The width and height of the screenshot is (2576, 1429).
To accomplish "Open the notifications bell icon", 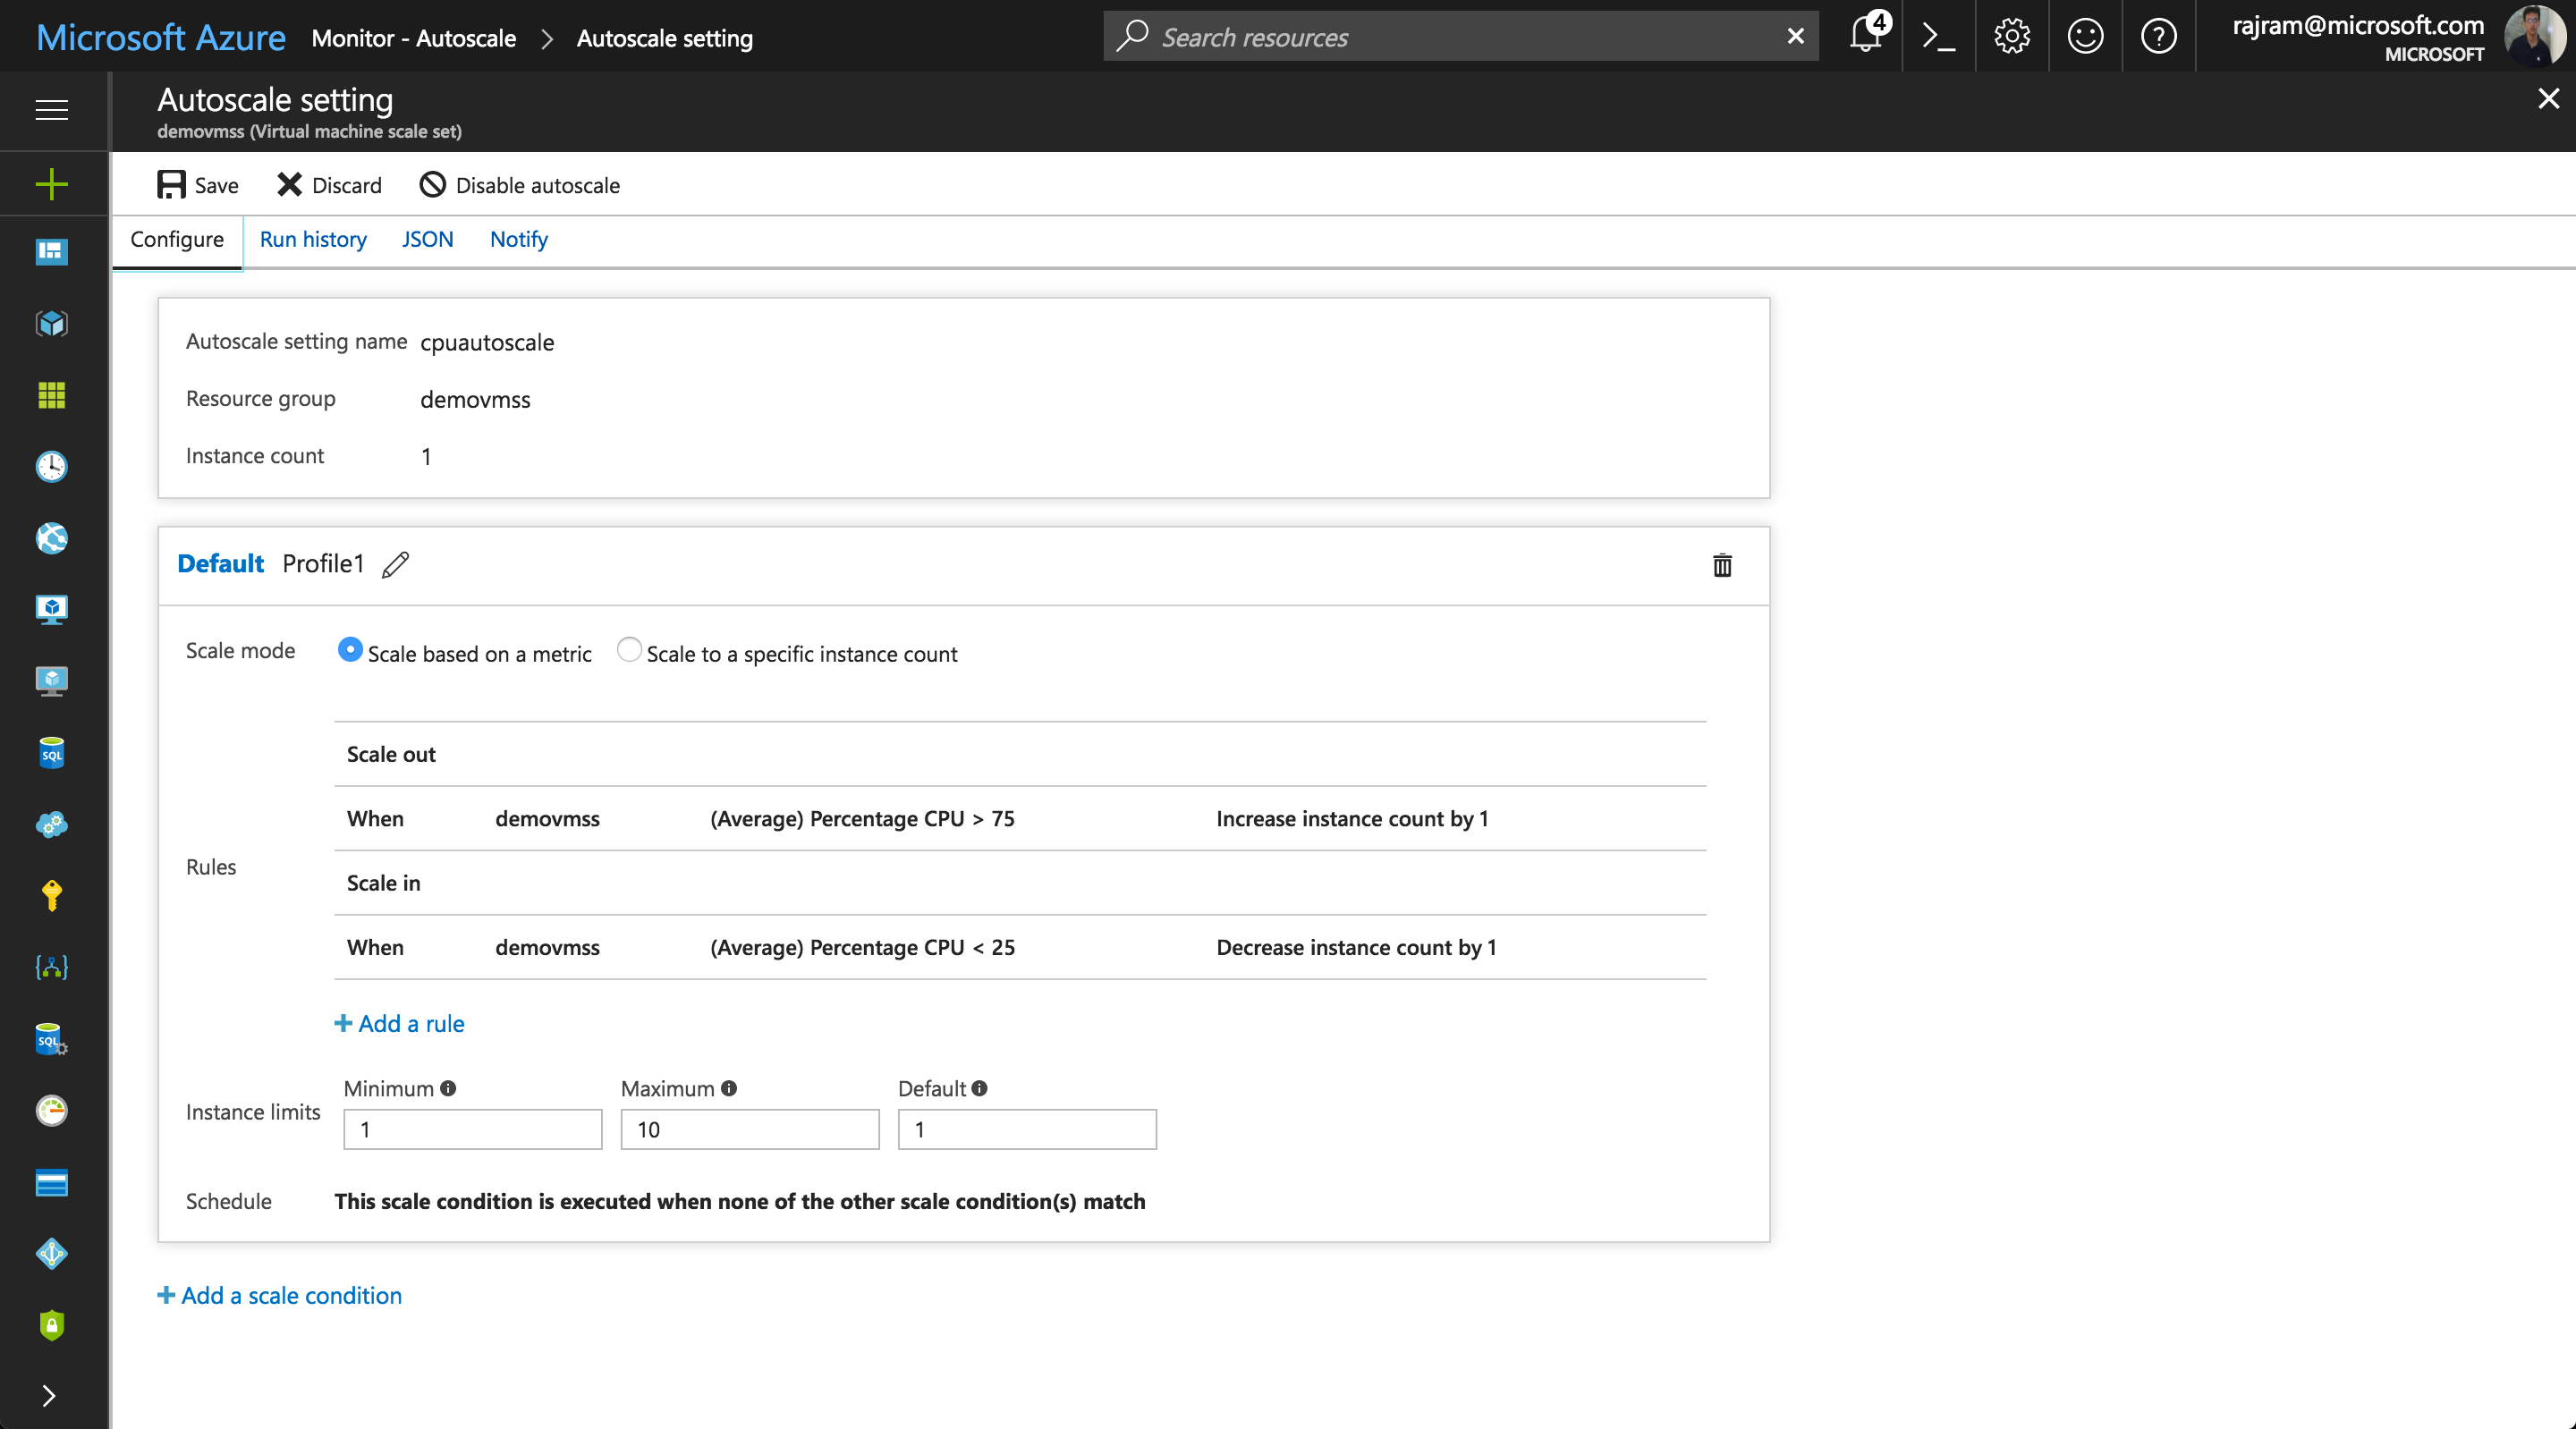I will click(1865, 36).
